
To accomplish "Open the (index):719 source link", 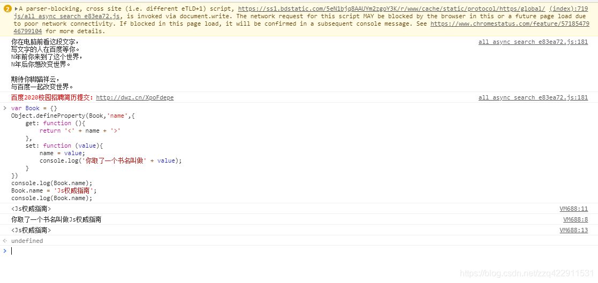I will 569,9.
